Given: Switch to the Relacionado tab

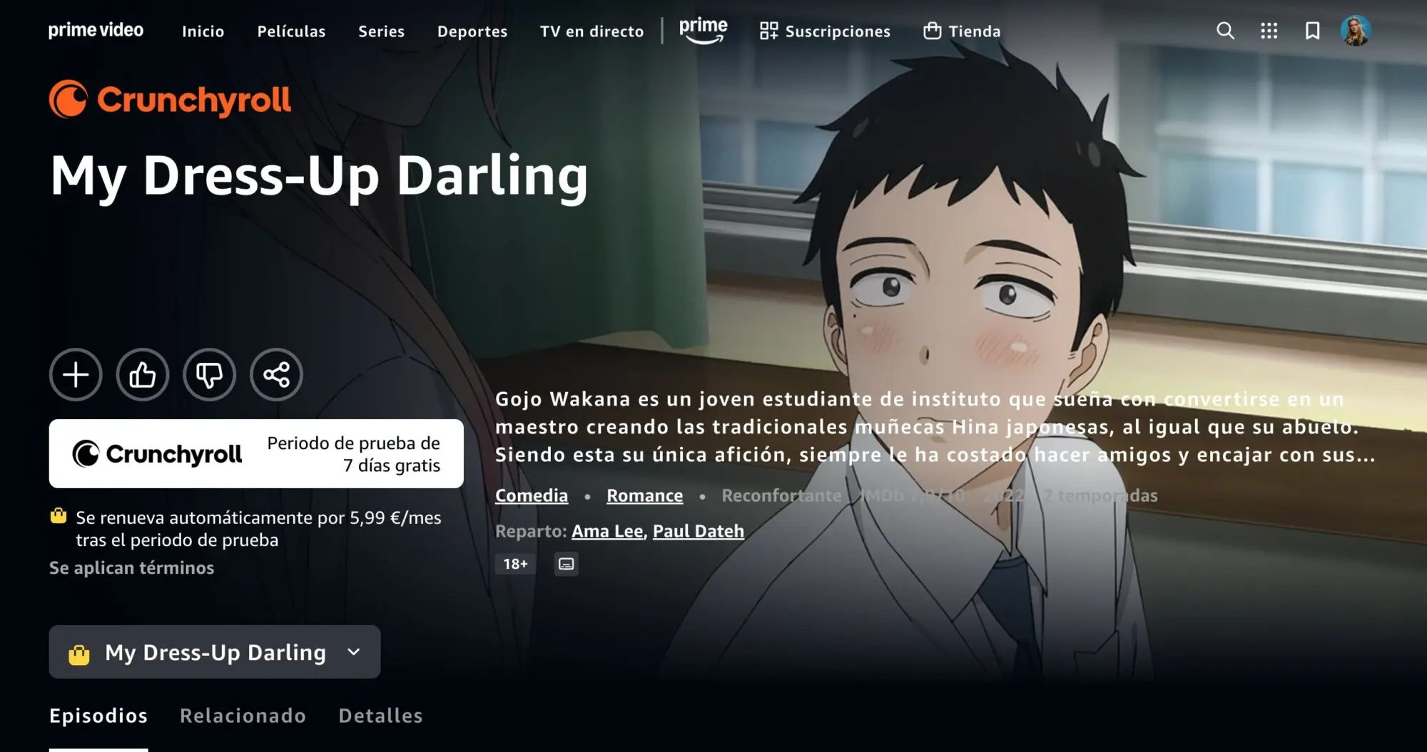Looking at the screenshot, I should click(x=243, y=716).
